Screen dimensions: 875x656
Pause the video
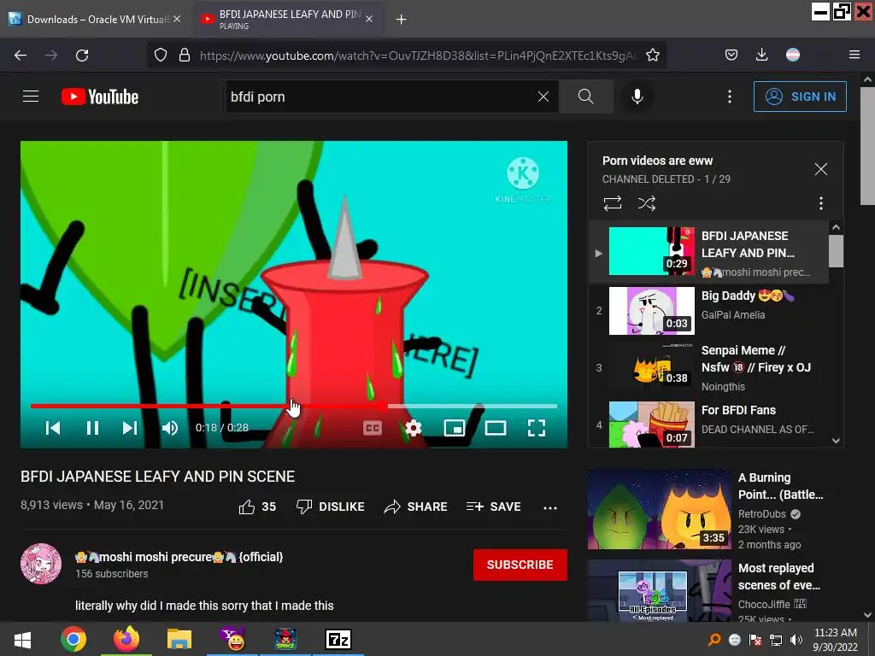(92, 428)
